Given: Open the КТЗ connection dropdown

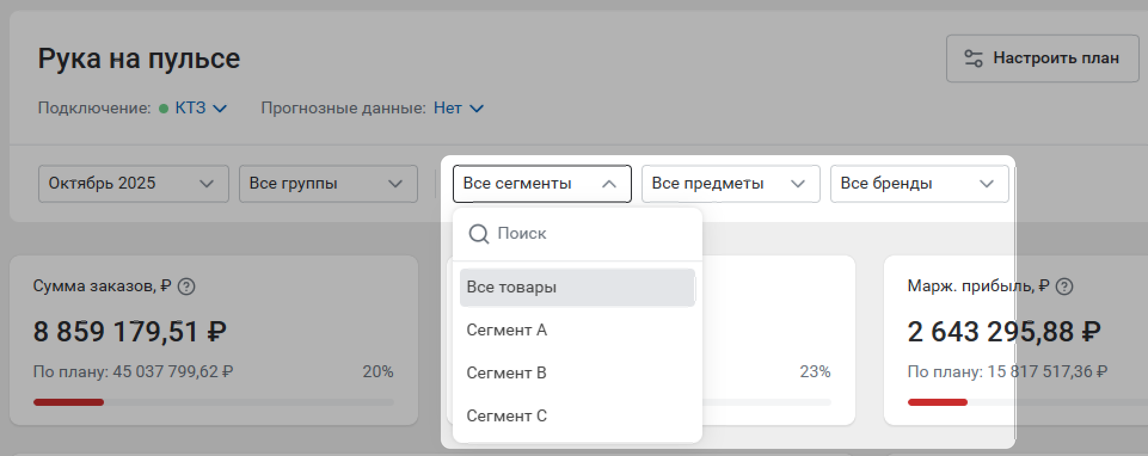Looking at the screenshot, I should click(200, 108).
